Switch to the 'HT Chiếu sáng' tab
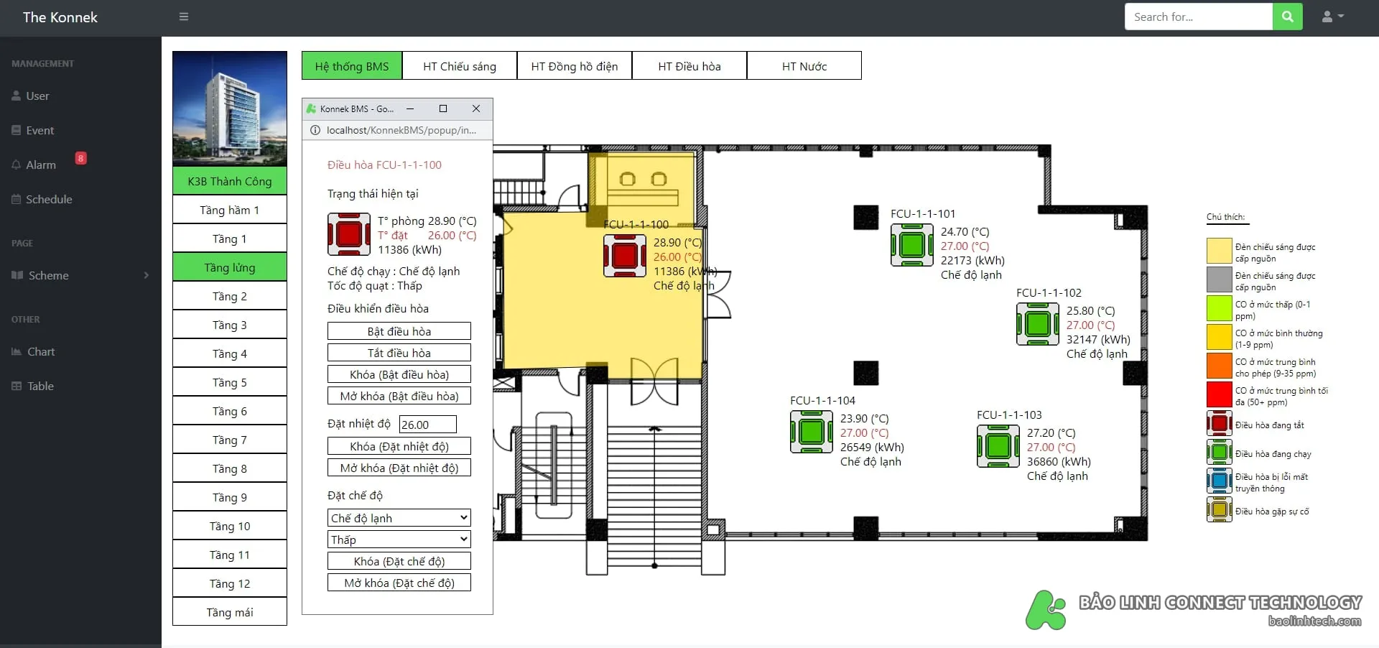The width and height of the screenshot is (1379, 648). 460,65
